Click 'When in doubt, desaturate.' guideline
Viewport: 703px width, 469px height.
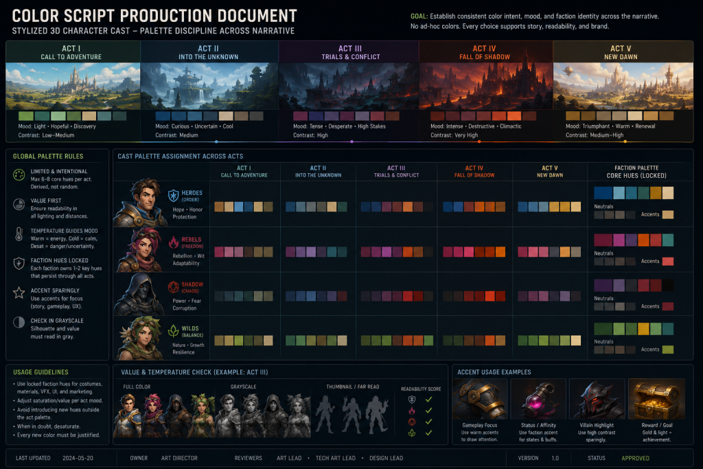click(49, 426)
